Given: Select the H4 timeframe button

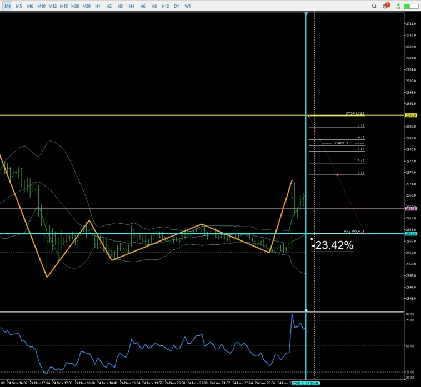Looking at the screenshot, I should pos(131,6).
